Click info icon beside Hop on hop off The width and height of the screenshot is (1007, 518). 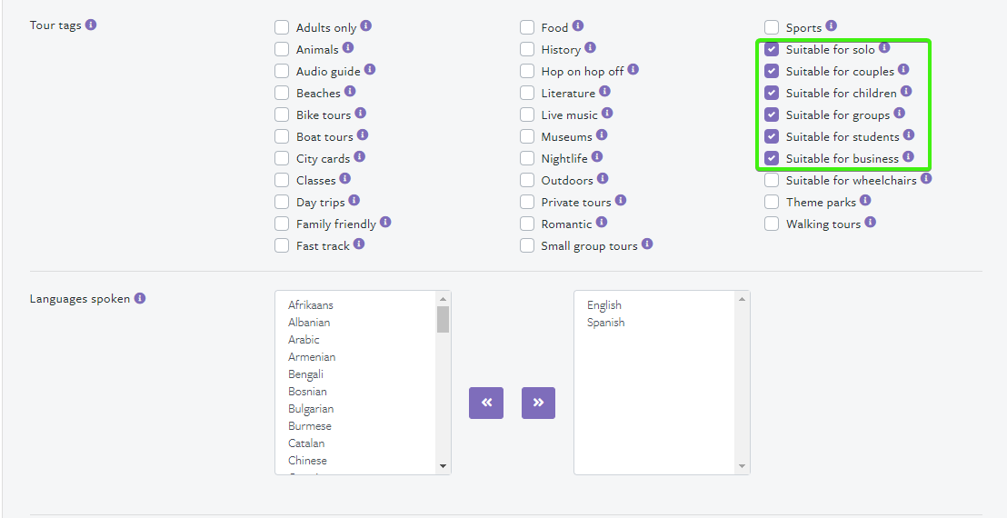pyautogui.click(x=633, y=69)
